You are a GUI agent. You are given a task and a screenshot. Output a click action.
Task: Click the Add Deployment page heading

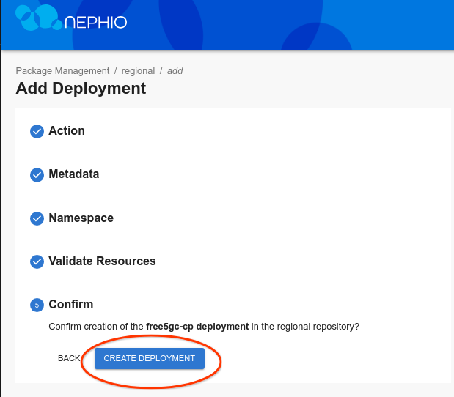[81, 89]
